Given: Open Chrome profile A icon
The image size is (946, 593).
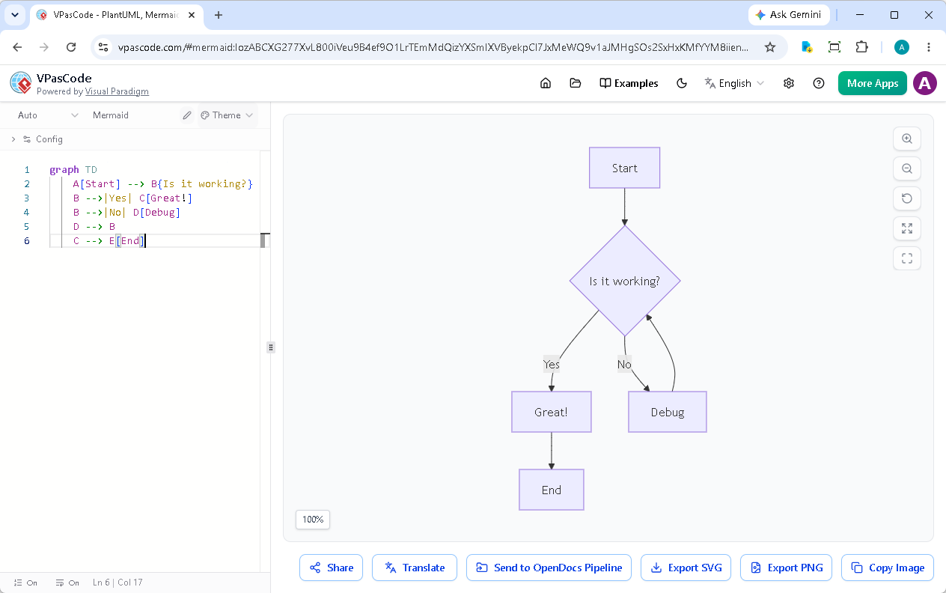Looking at the screenshot, I should click(x=902, y=47).
